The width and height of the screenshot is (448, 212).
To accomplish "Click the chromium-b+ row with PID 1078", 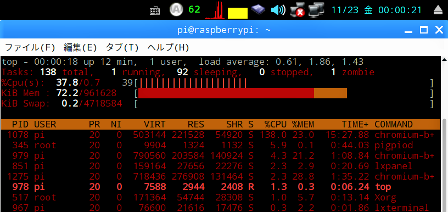I will tap(220, 135).
